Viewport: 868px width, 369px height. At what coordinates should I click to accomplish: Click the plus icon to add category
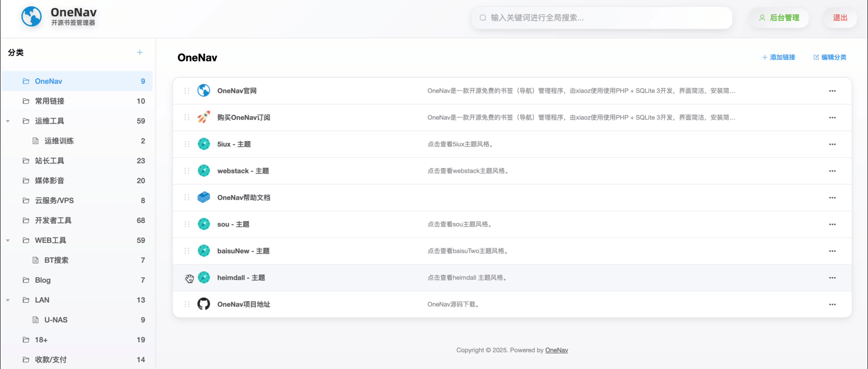point(140,52)
